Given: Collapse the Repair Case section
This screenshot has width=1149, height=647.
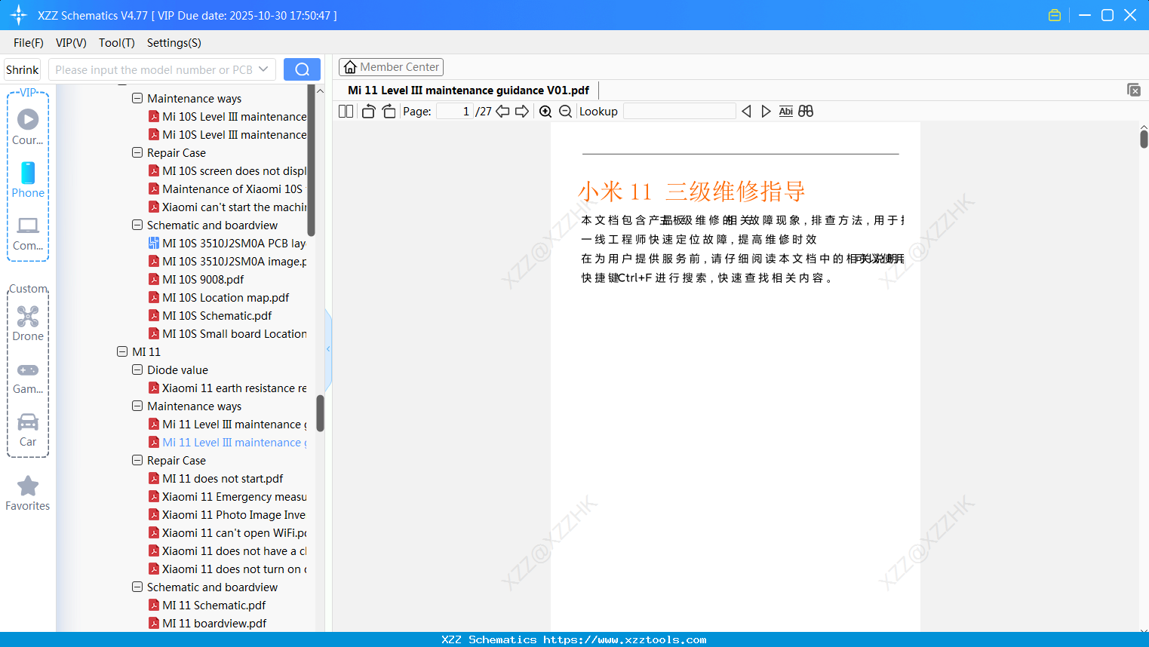Looking at the screenshot, I should (137, 460).
